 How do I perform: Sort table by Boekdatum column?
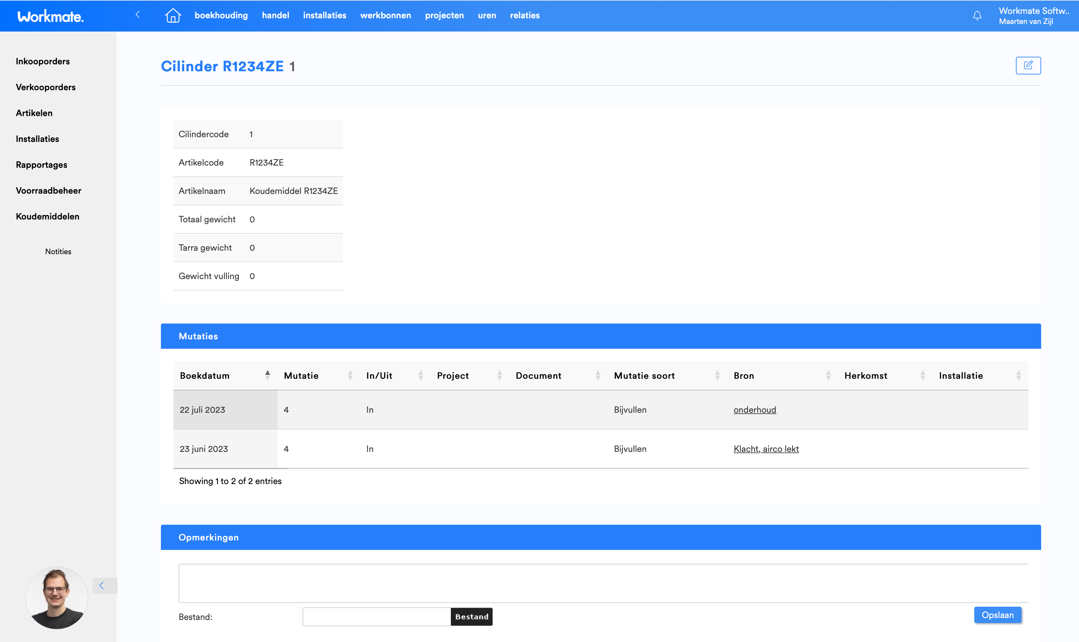point(205,376)
